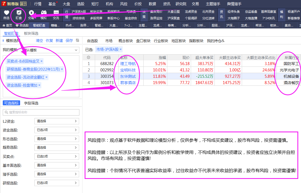Open the 研究院 menu
Viewport: 301px width, 193px height.
[181, 4]
